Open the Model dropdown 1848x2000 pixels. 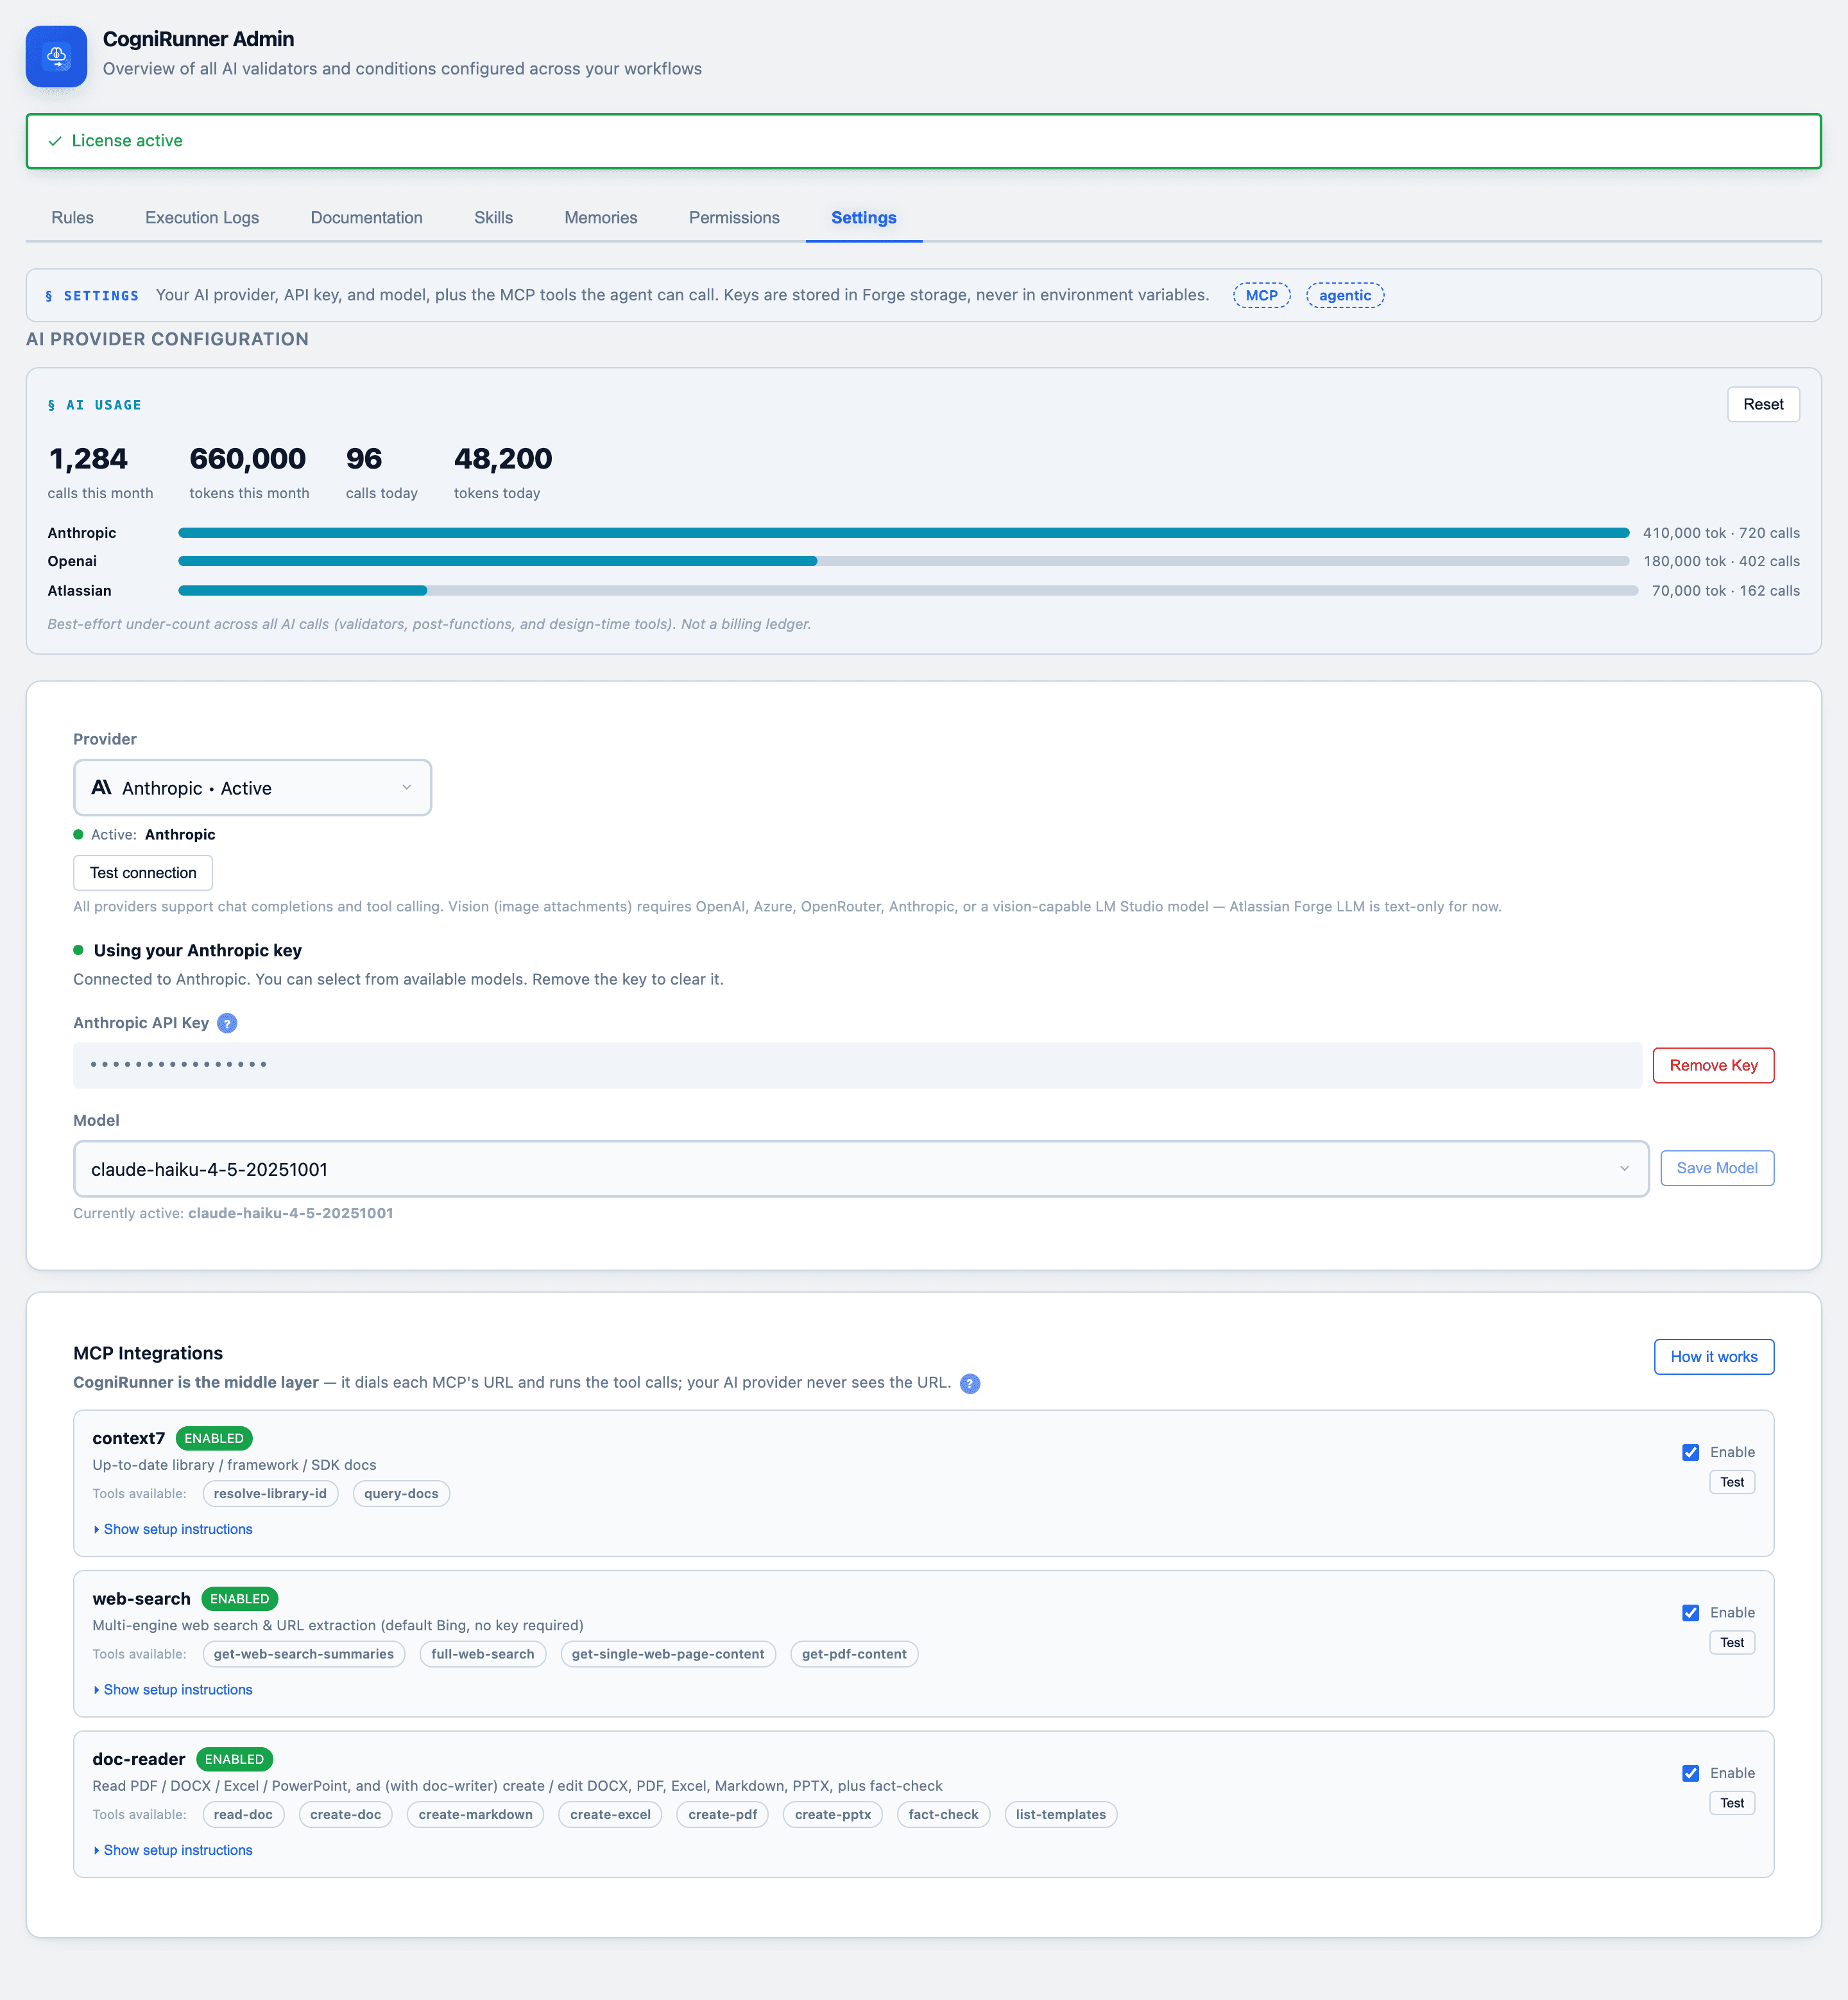860,1169
